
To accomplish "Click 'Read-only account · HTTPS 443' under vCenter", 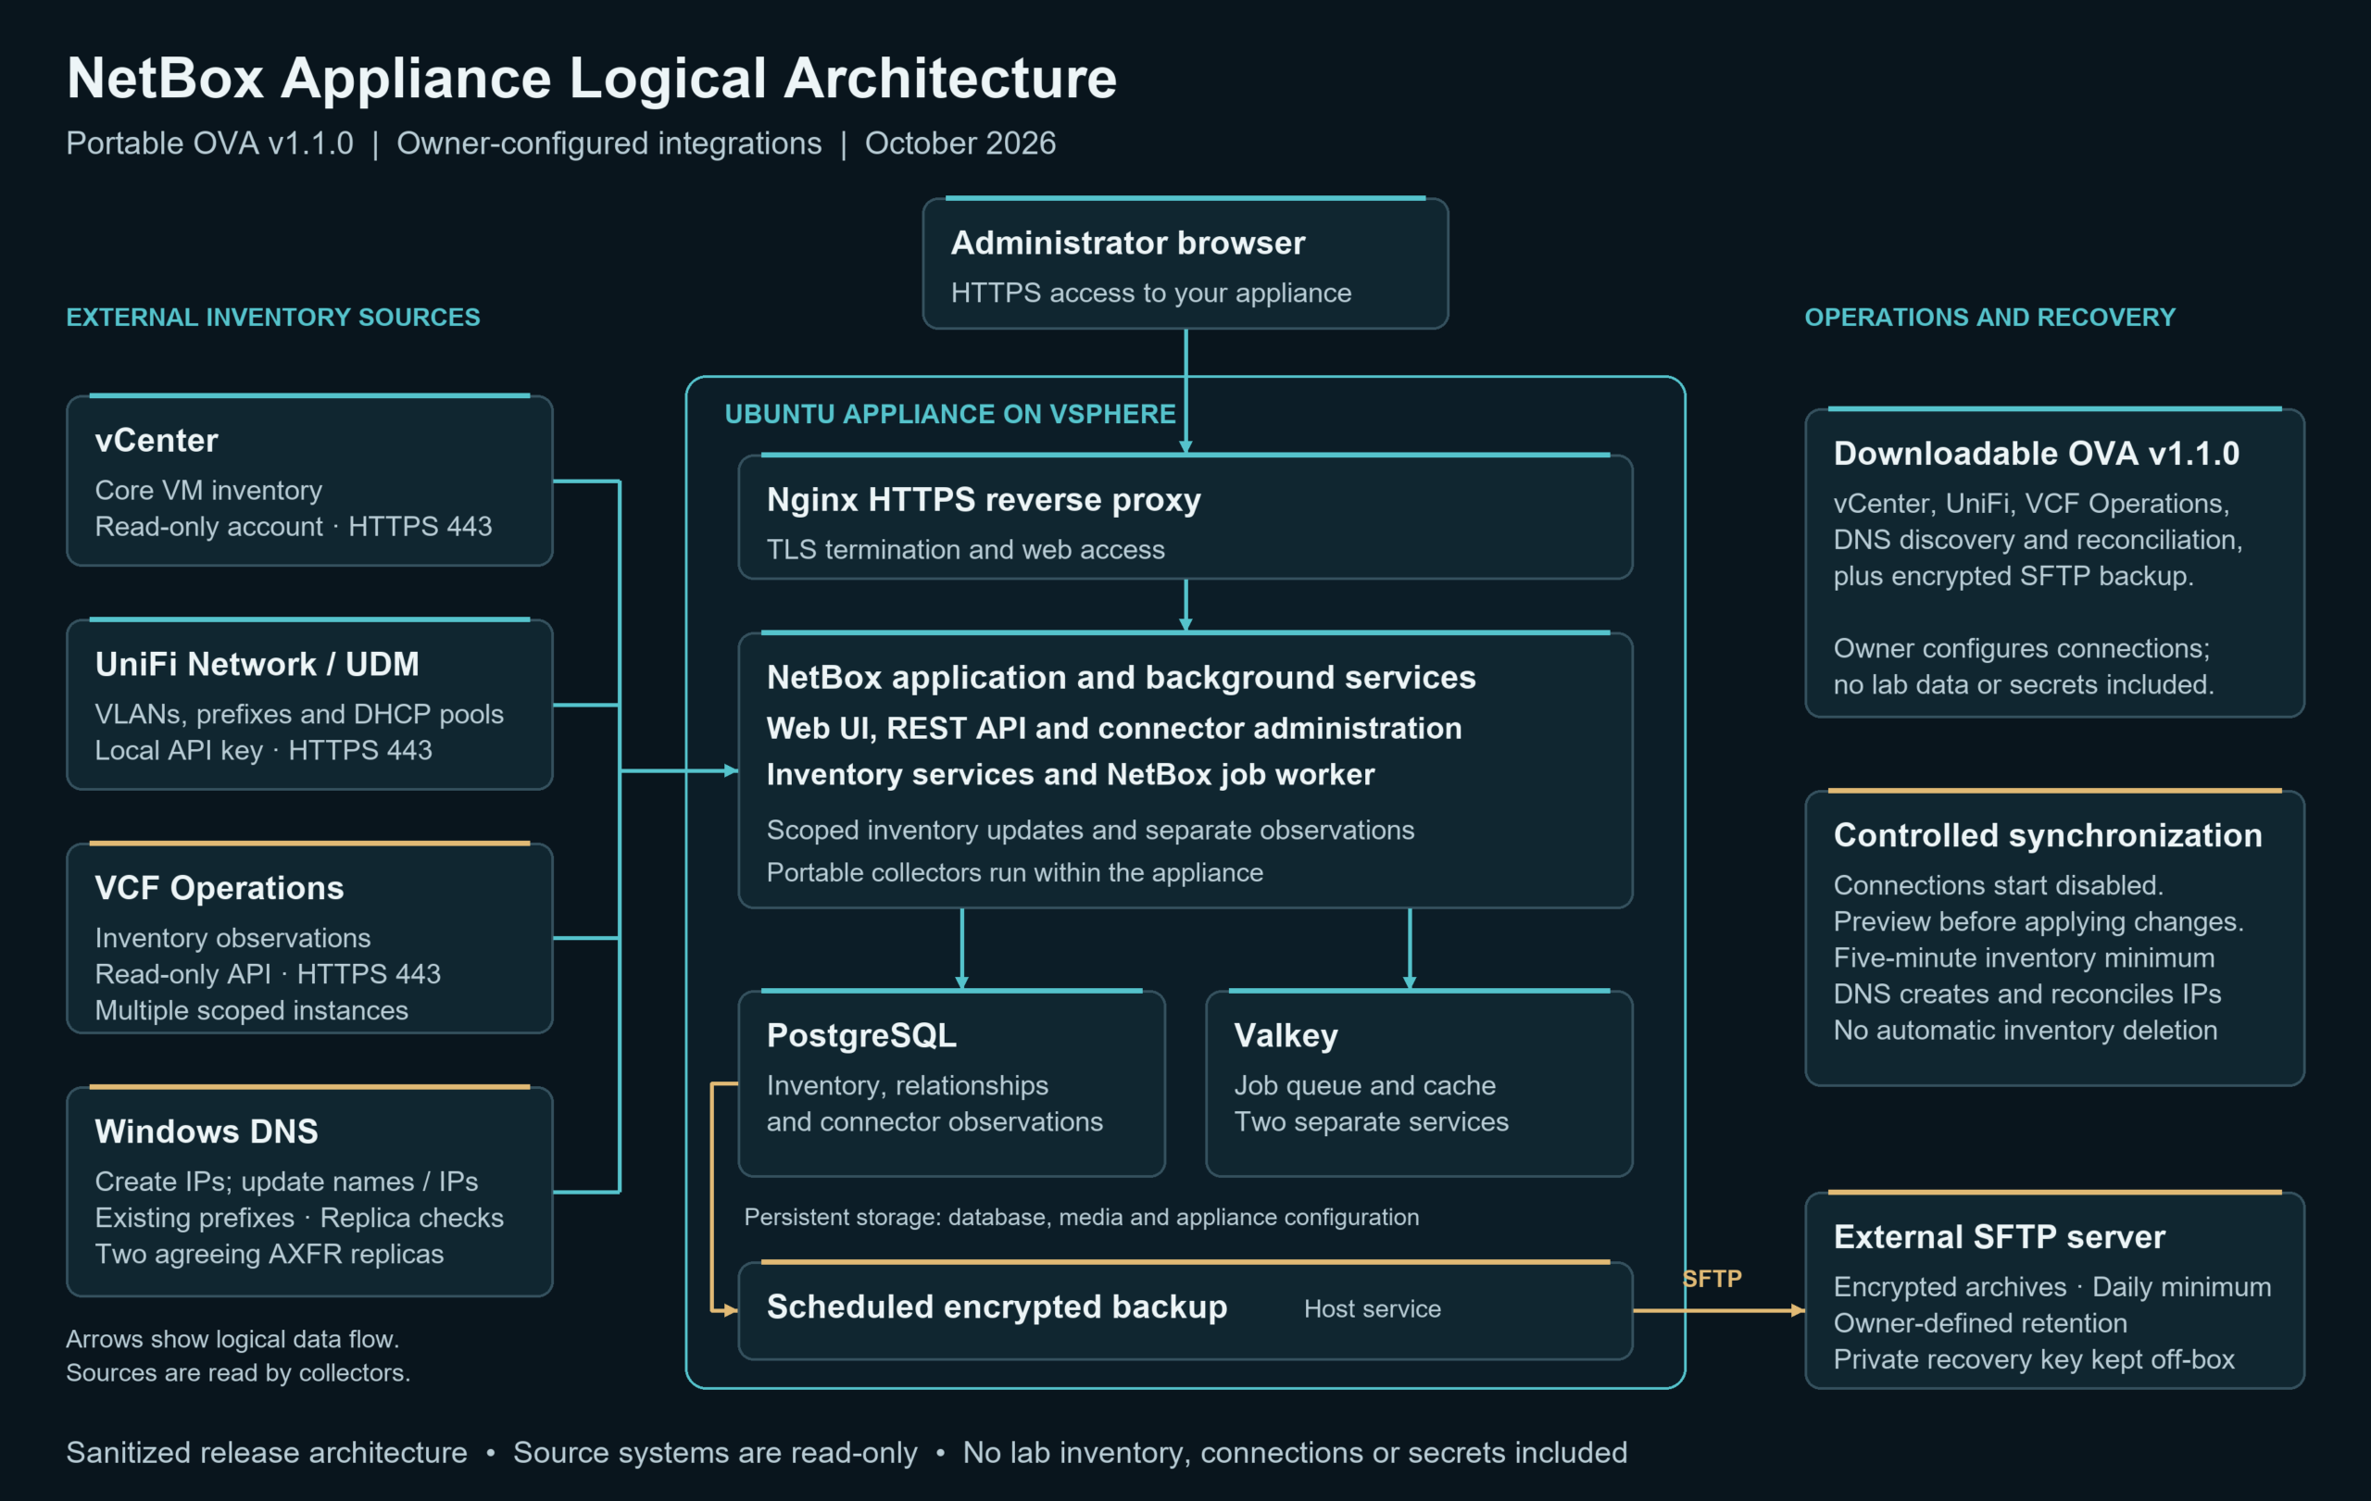I will [294, 527].
